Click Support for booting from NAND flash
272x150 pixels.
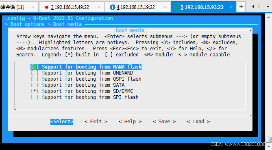coord(91,67)
